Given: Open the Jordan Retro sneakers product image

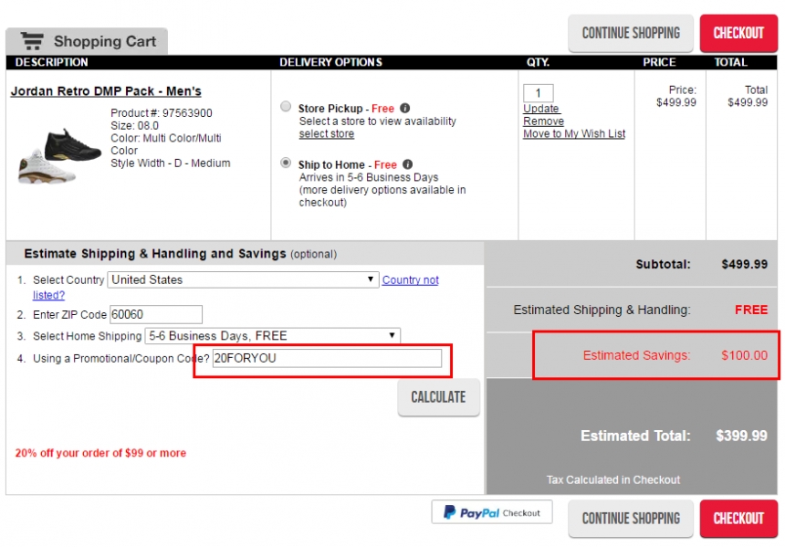Looking at the screenshot, I should click(x=54, y=156).
